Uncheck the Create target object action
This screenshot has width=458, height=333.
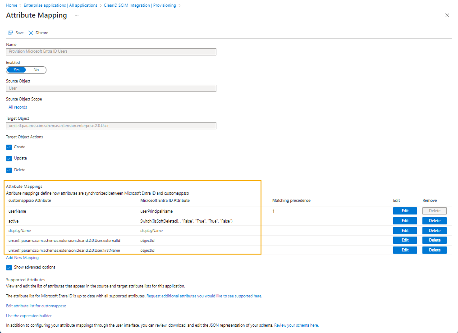point(9,147)
